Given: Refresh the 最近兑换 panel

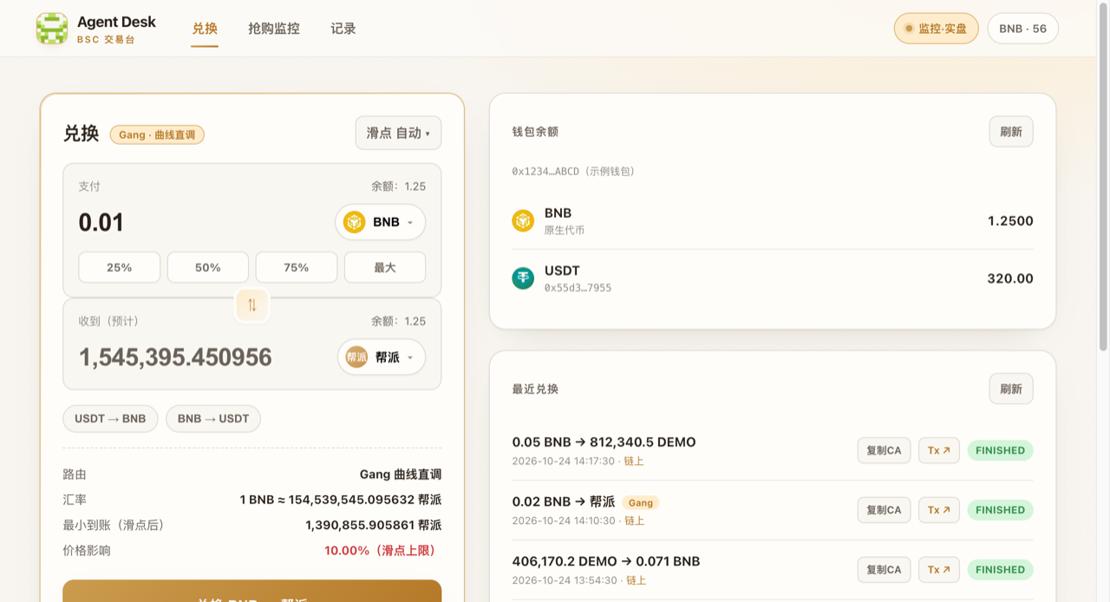Looking at the screenshot, I should pos(1011,389).
